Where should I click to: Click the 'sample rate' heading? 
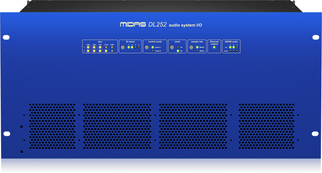click(197, 42)
